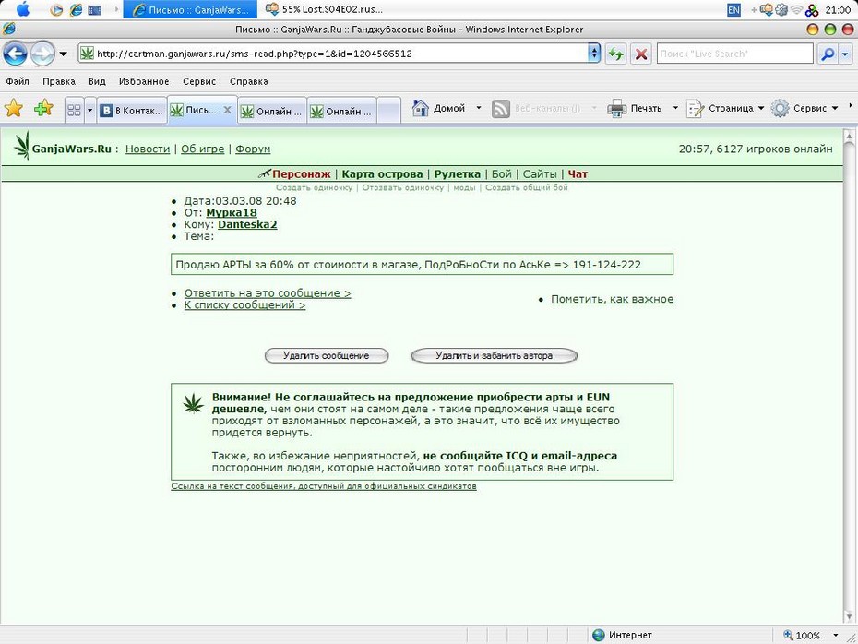The height and width of the screenshot is (644, 858).
Task: Click the Forward navigation arrow
Action: (42, 54)
